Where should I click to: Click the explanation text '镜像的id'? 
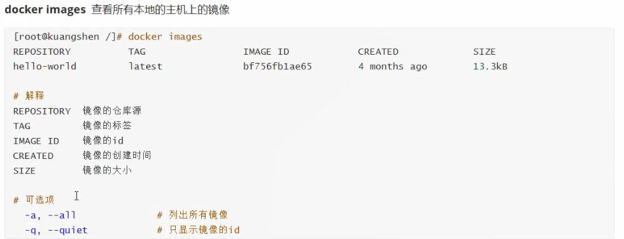point(103,140)
